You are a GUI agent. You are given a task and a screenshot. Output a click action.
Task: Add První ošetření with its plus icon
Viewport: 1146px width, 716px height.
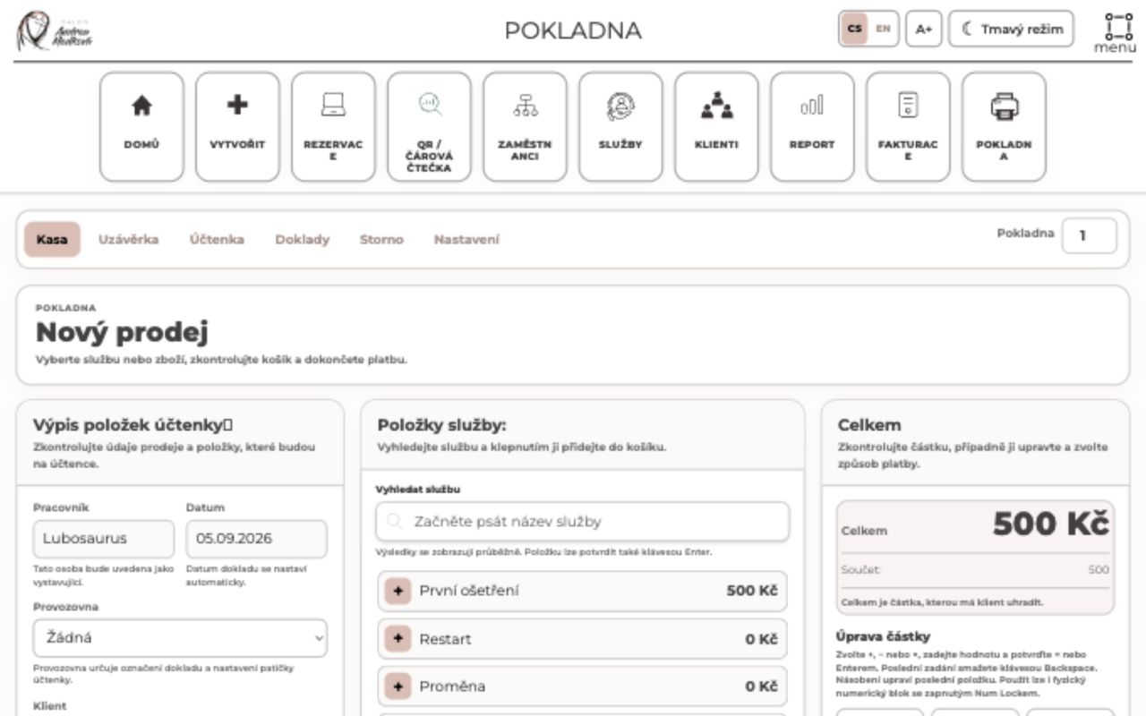(x=398, y=591)
